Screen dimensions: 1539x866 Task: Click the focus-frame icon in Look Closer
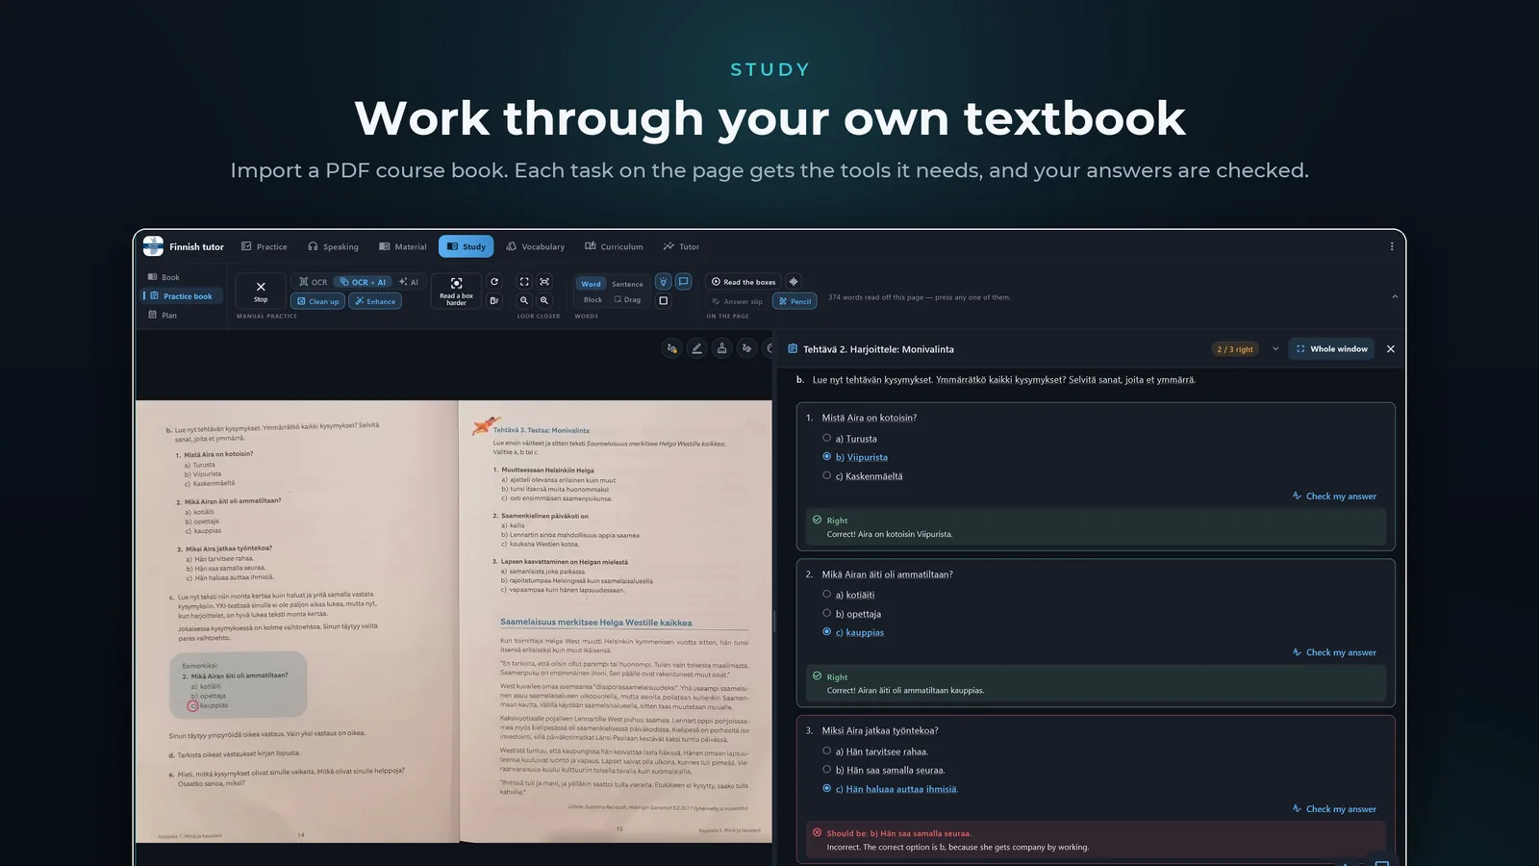544,282
